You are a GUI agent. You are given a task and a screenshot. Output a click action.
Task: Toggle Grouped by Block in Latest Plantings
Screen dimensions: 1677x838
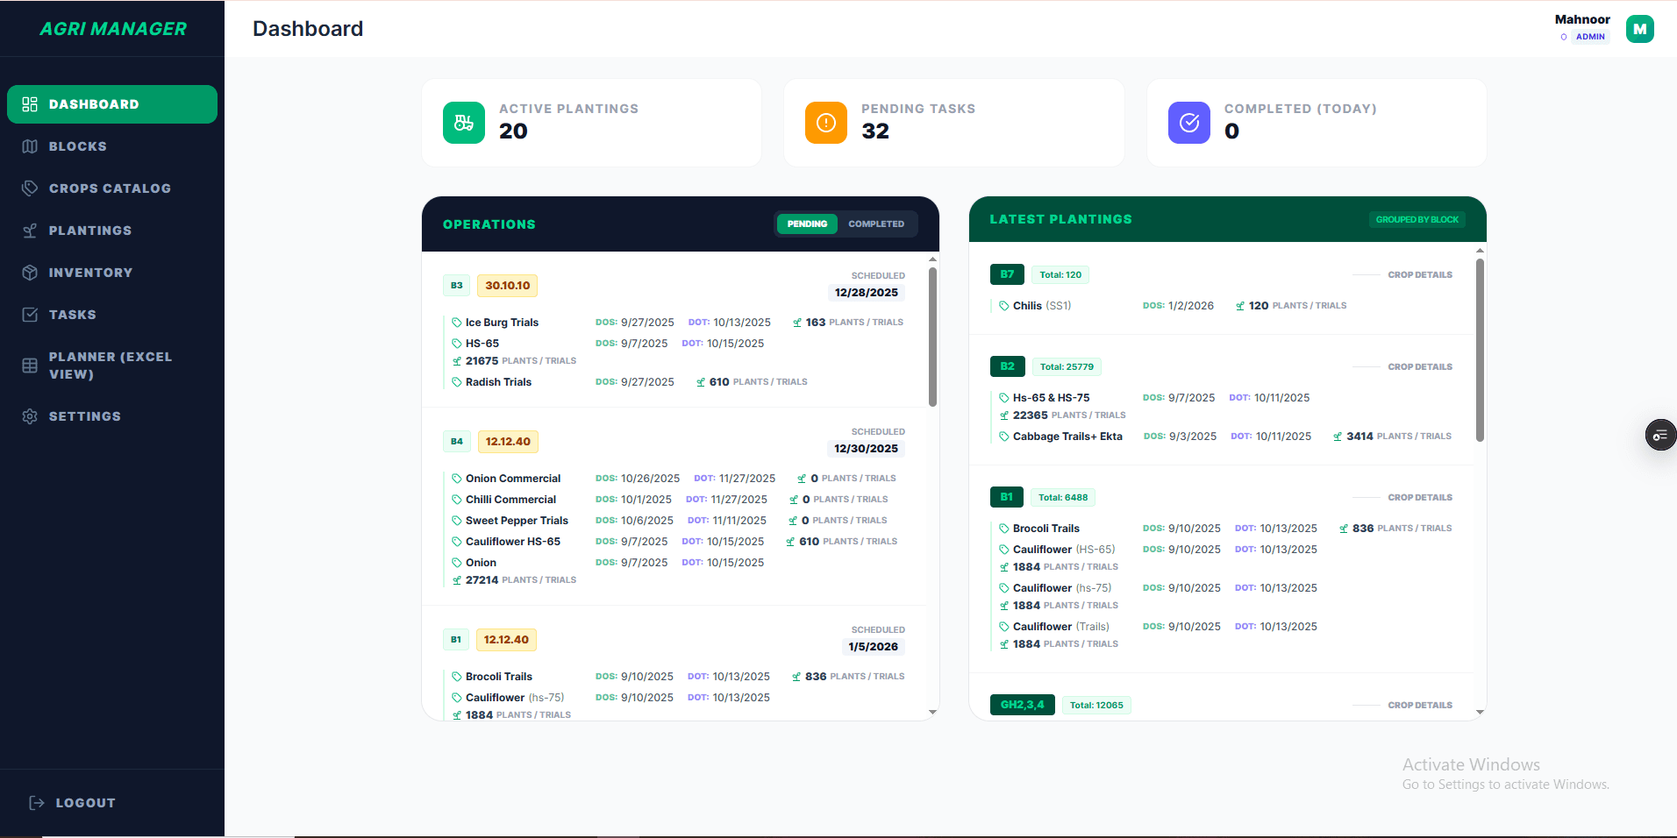[x=1416, y=219]
